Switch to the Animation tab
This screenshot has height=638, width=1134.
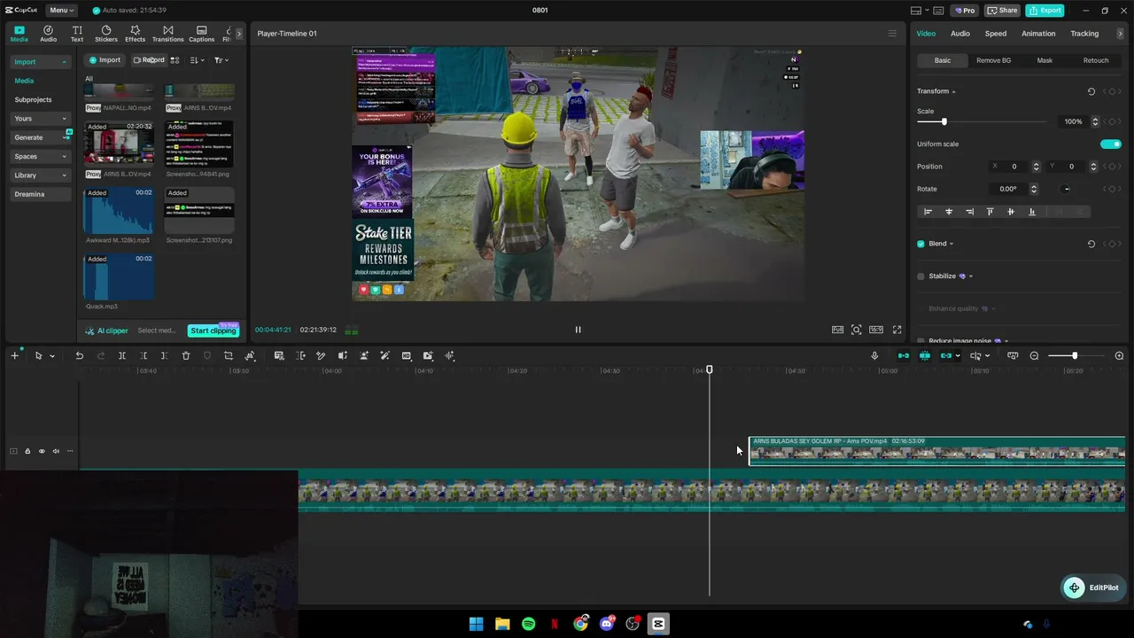tap(1038, 34)
